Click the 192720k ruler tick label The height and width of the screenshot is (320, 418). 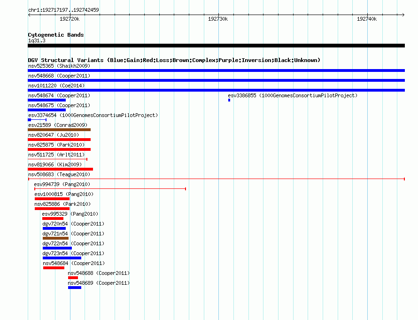click(70, 19)
